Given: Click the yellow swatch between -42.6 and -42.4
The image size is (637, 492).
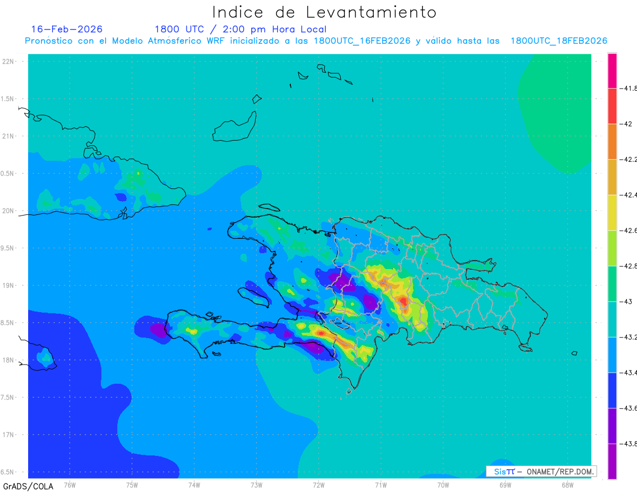Looking at the screenshot, I should click(612, 213).
